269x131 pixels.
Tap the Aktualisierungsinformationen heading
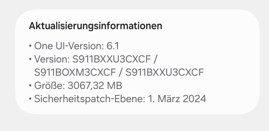tap(95, 26)
